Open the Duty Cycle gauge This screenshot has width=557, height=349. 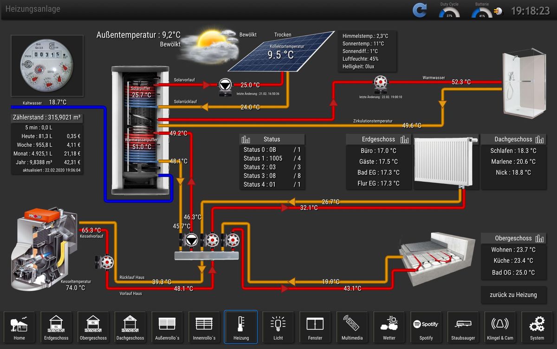point(449,11)
